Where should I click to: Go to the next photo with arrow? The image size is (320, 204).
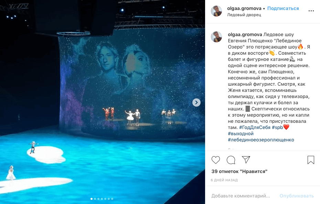click(x=196, y=103)
